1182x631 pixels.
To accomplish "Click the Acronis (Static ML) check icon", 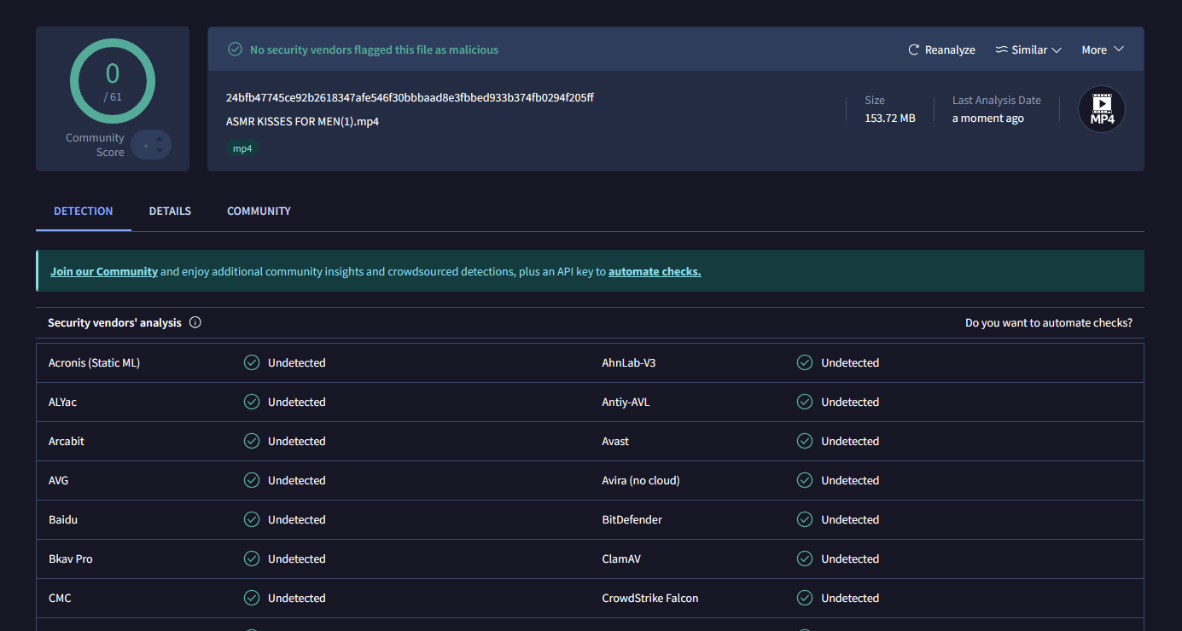I will click(x=252, y=362).
